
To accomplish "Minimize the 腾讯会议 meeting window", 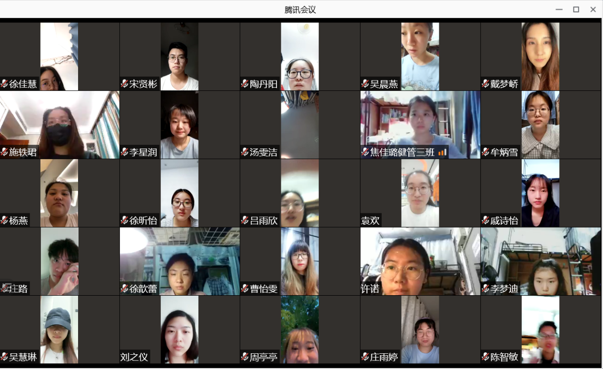I will coord(559,10).
